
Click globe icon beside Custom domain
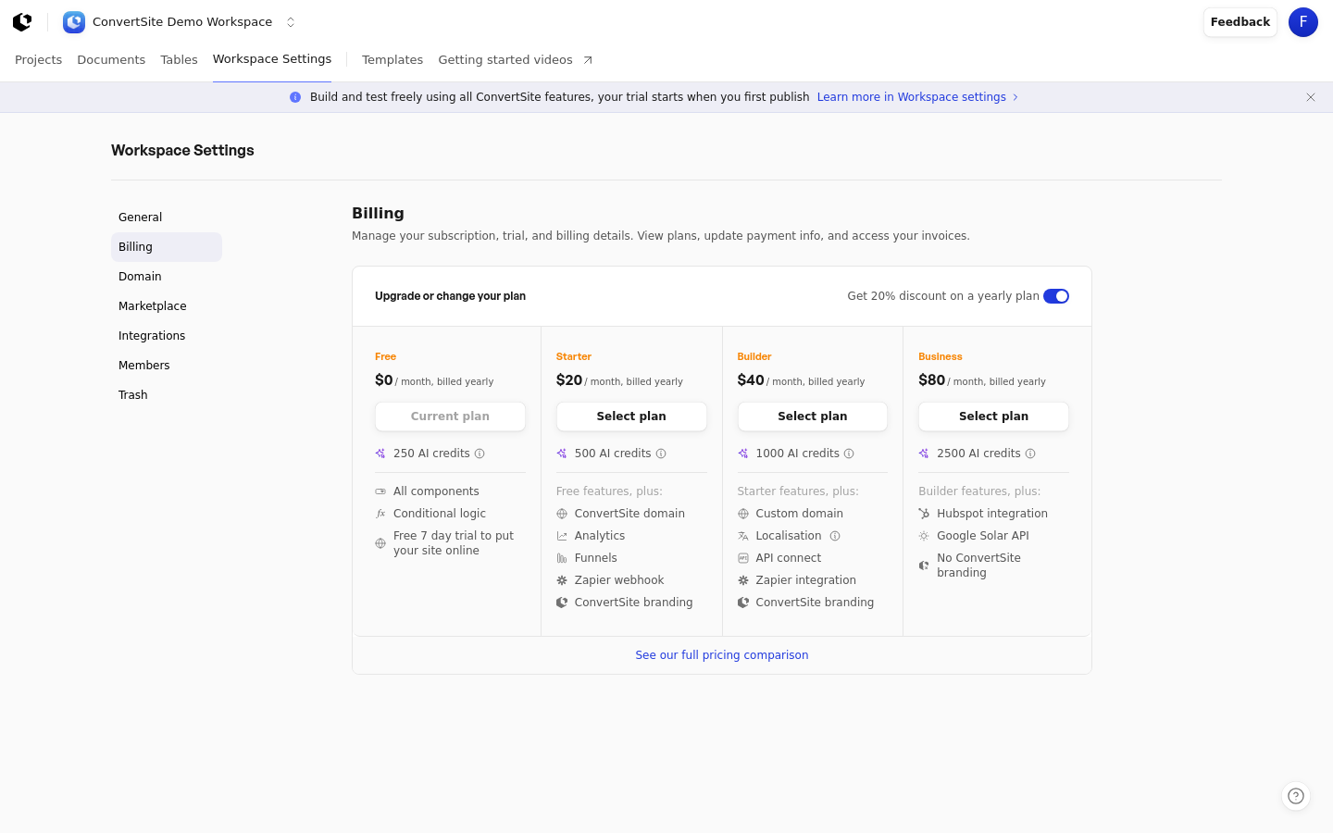[x=743, y=514]
